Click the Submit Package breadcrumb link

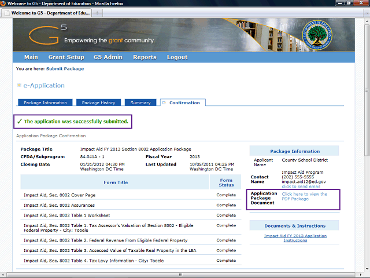(x=65, y=69)
